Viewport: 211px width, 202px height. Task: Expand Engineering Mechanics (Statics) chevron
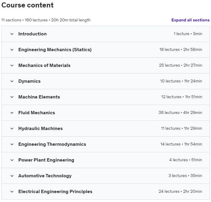[12, 50]
